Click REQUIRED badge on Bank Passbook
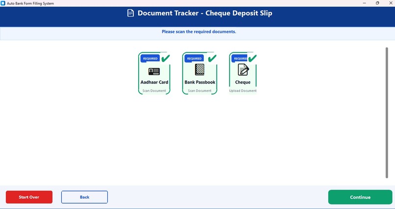The width and height of the screenshot is (395, 209). (x=194, y=59)
